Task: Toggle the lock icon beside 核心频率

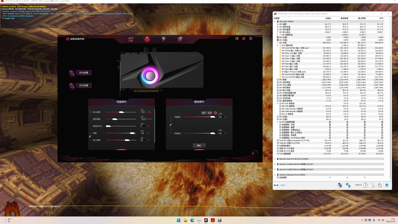Action: coord(90,112)
